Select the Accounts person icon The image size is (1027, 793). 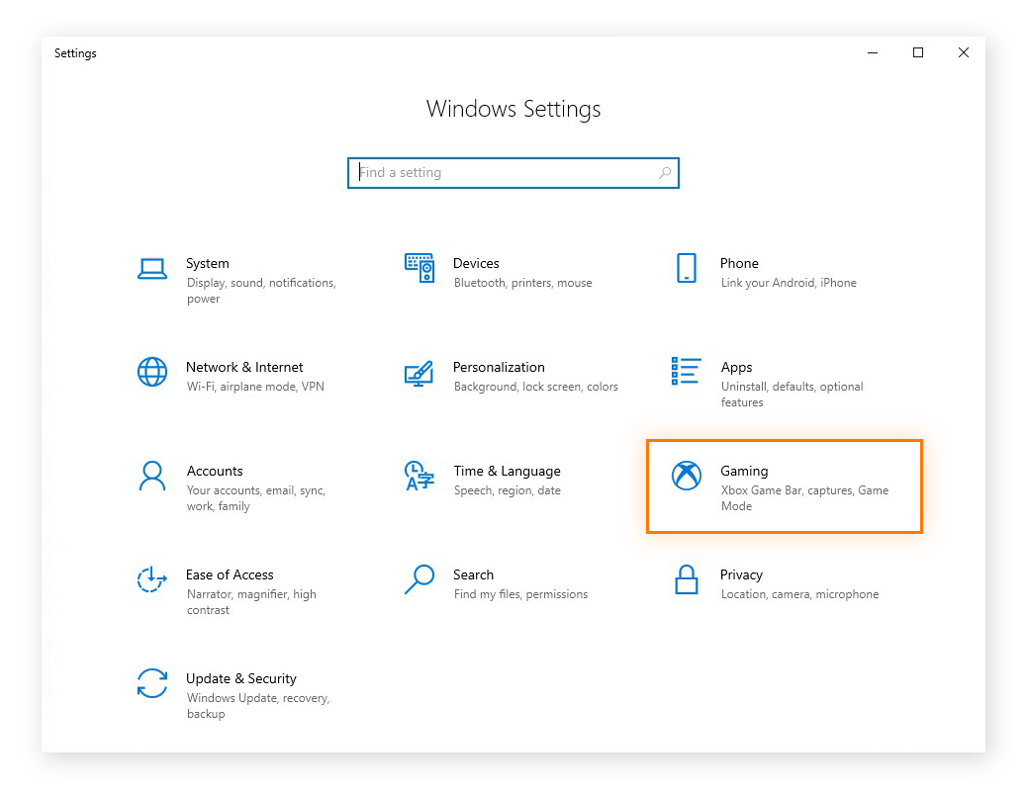152,476
